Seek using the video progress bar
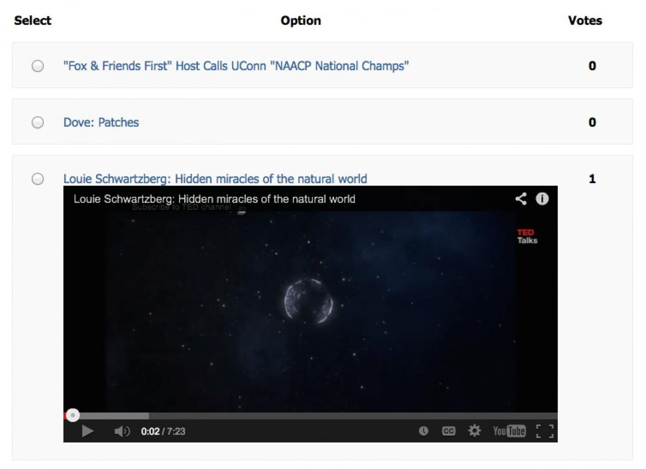This screenshot has height=469, width=646. 310,416
